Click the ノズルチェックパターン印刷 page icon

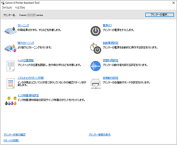10,83
